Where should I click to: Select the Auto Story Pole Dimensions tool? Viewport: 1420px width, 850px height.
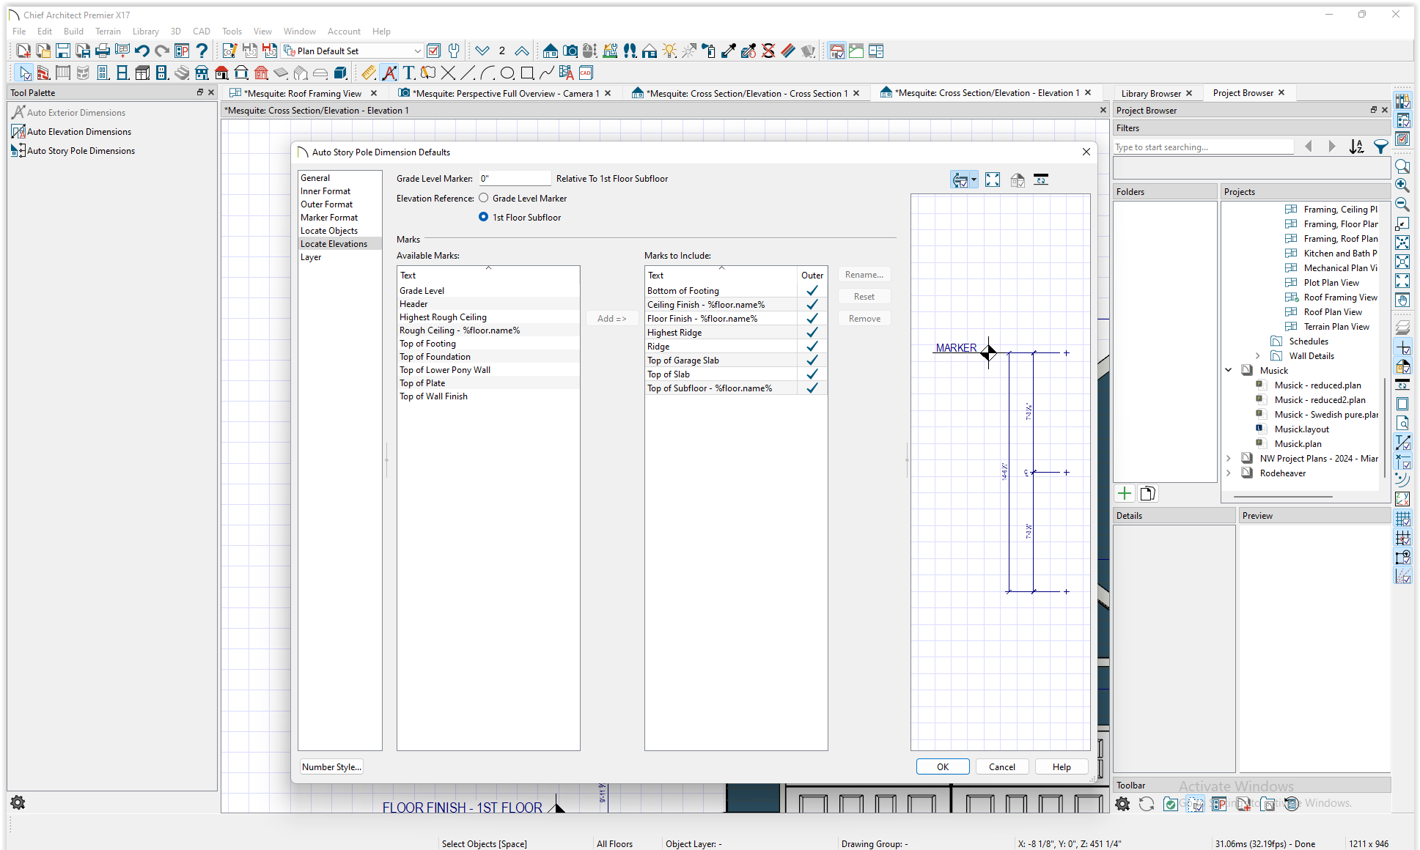click(81, 151)
